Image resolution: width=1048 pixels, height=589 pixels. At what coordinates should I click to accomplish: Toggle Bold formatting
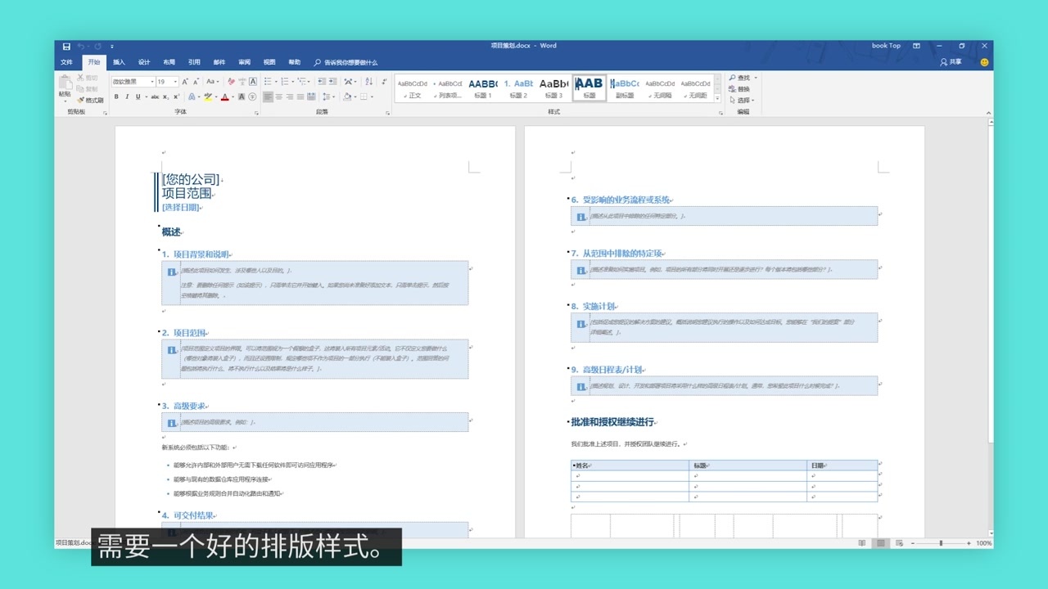pos(116,97)
